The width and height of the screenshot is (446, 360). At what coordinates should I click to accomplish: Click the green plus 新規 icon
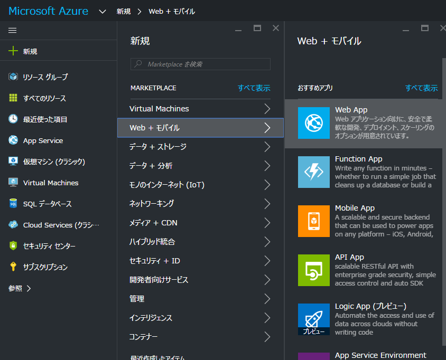[x=13, y=51]
